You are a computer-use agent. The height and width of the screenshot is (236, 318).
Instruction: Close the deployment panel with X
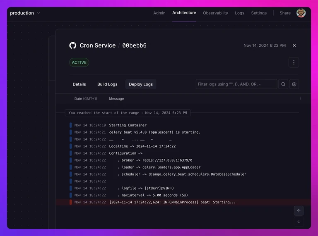click(x=294, y=45)
